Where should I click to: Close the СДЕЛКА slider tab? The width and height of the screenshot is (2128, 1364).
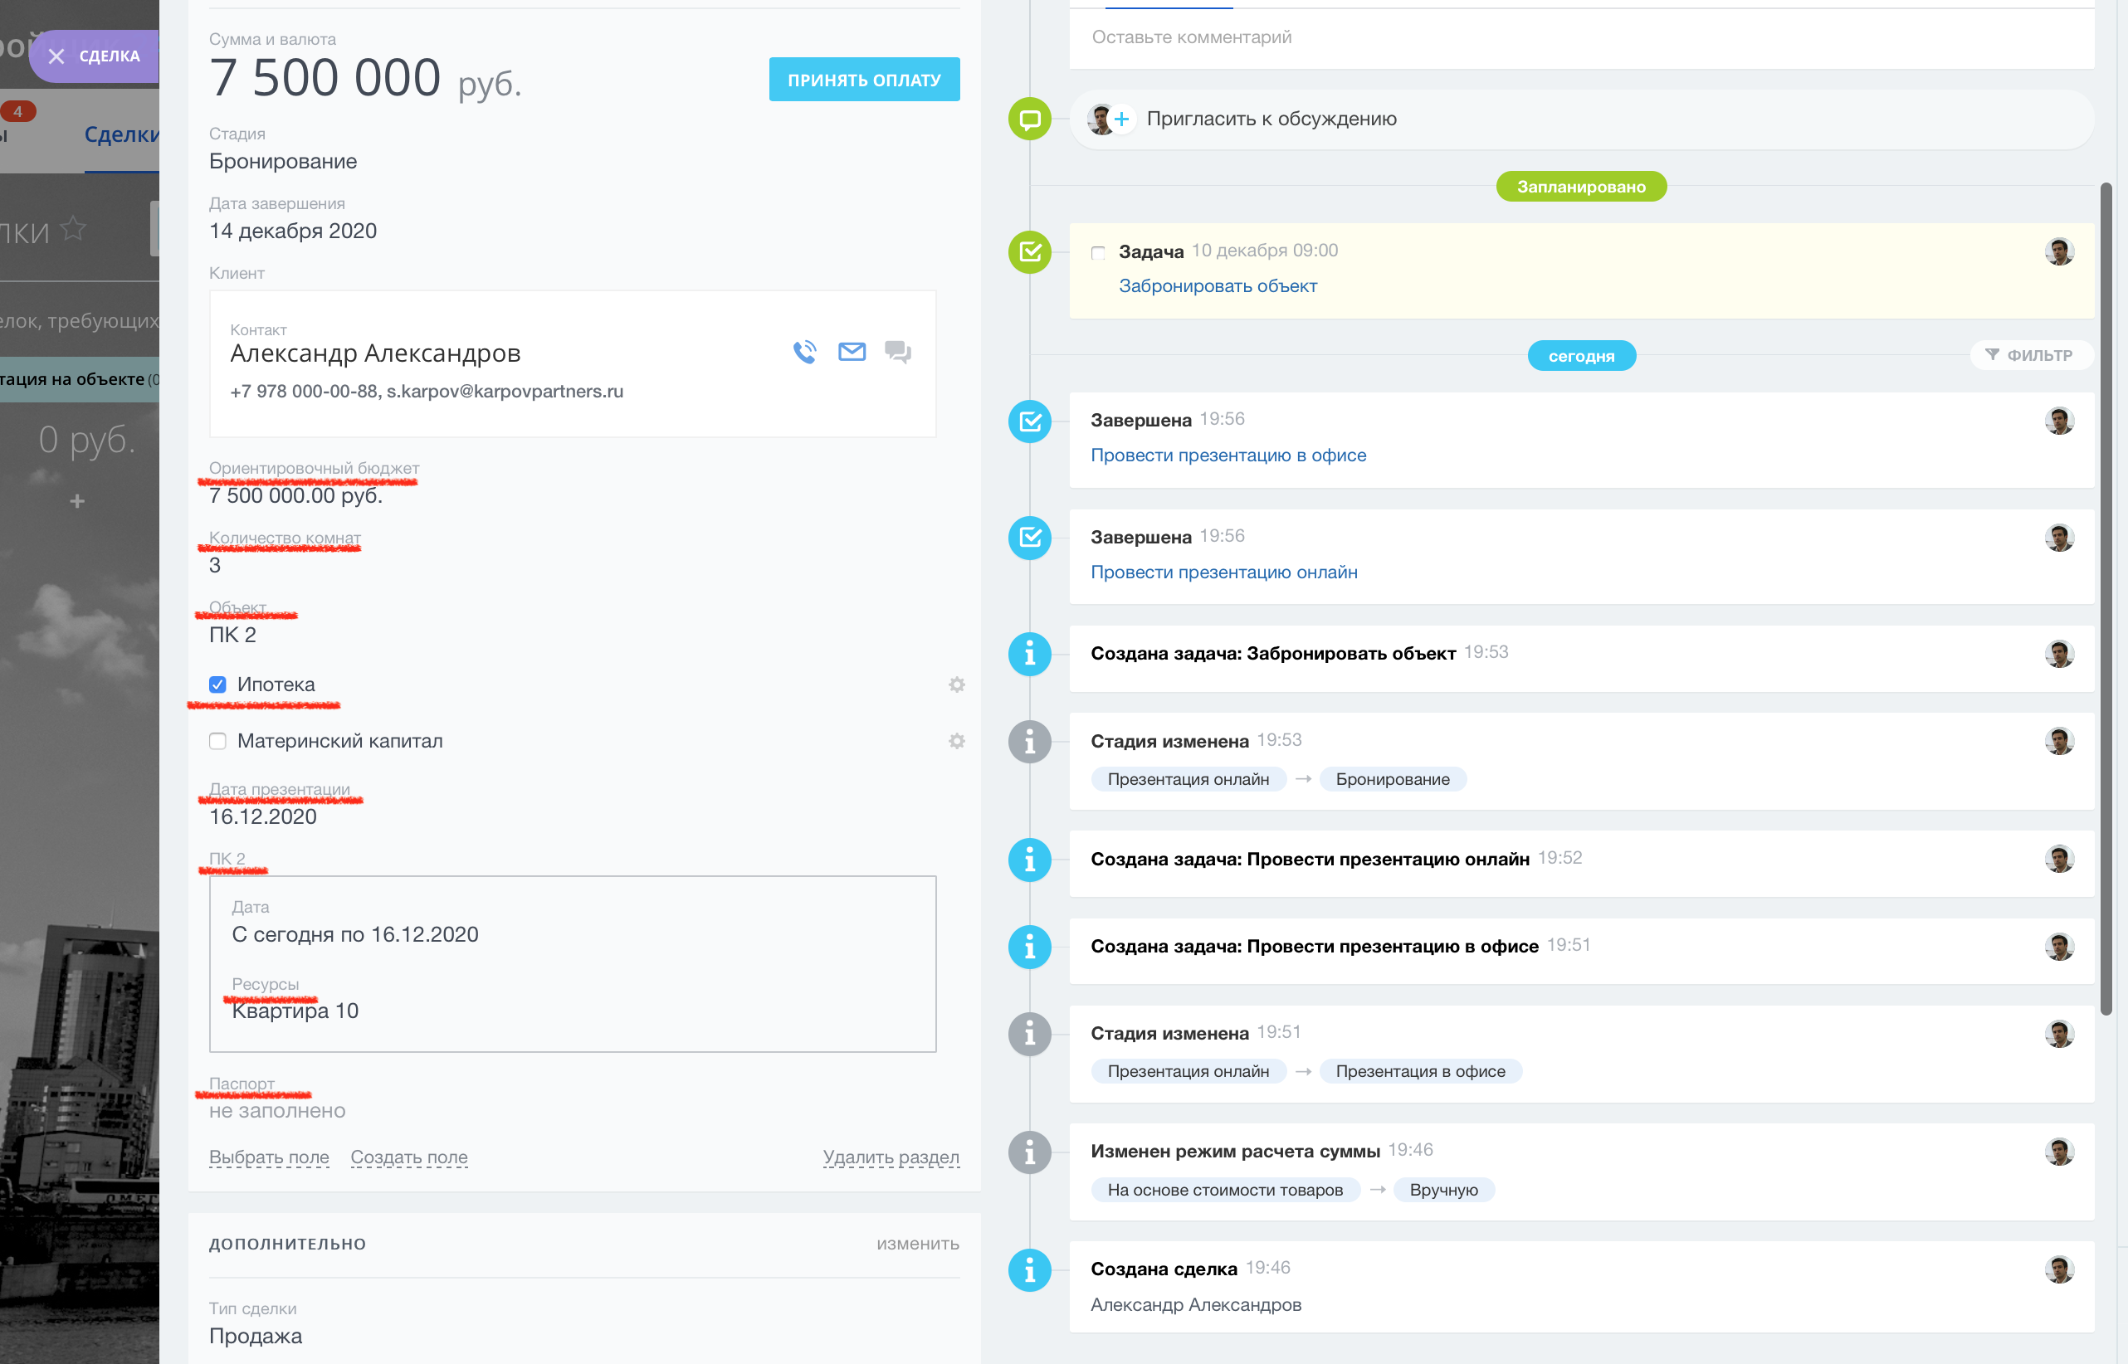coord(56,56)
